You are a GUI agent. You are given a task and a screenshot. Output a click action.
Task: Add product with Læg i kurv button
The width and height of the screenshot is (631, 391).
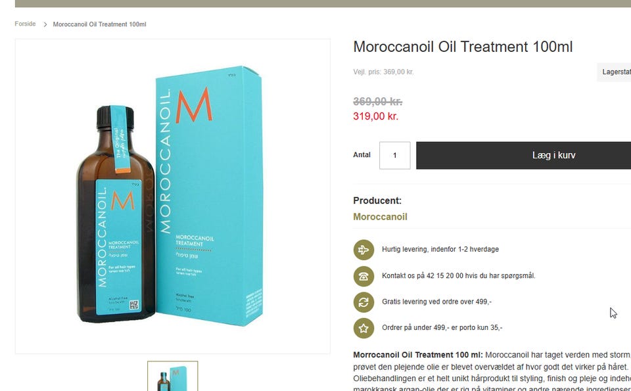[524, 155]
